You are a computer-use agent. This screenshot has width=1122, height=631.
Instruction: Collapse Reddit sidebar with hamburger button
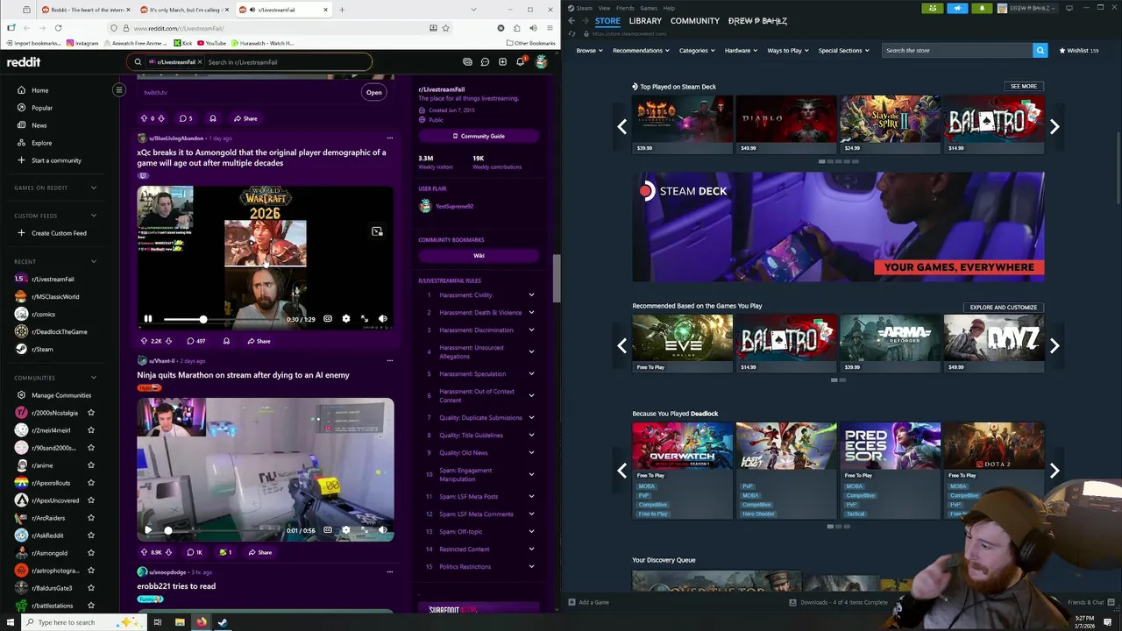pyautogui.click(x=119, y=89)
